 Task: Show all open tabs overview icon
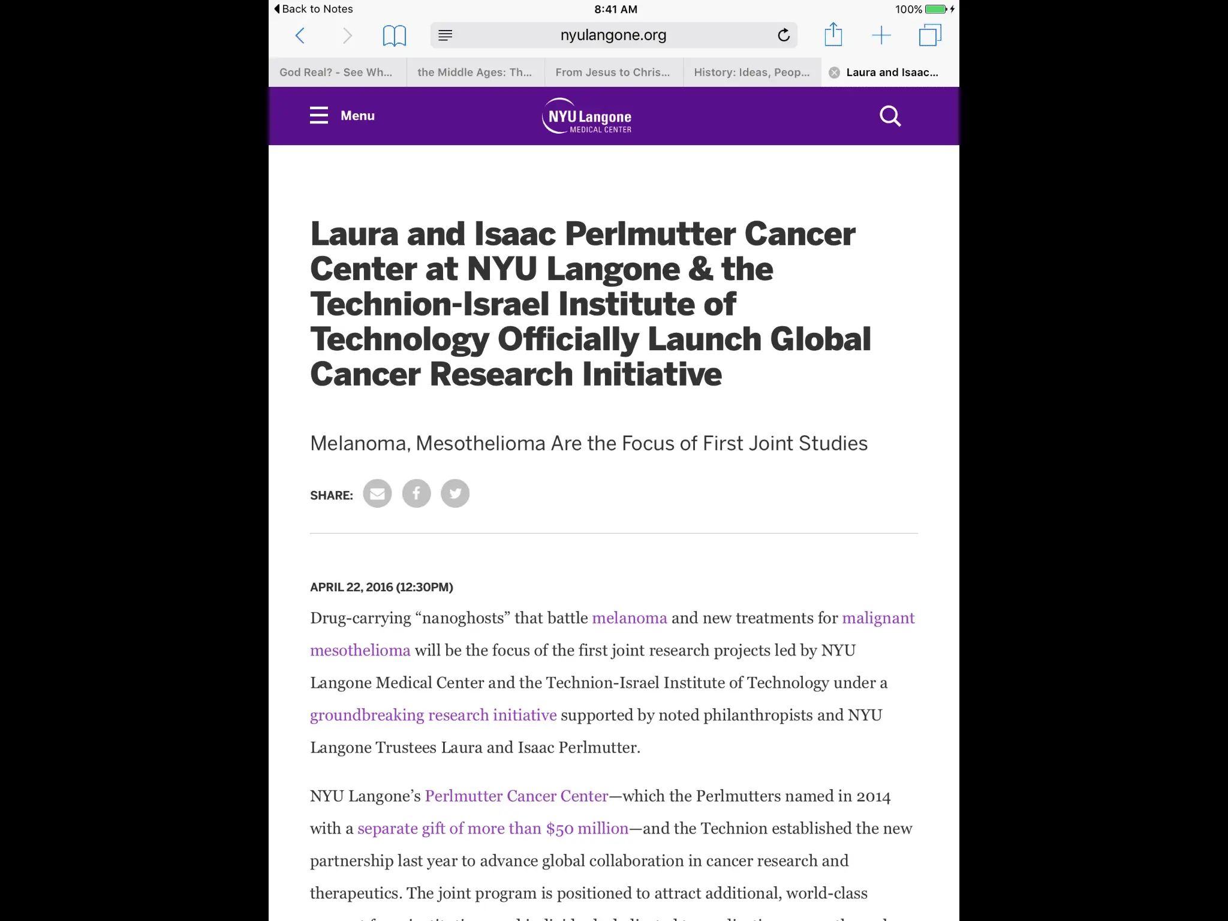(929, 35)
